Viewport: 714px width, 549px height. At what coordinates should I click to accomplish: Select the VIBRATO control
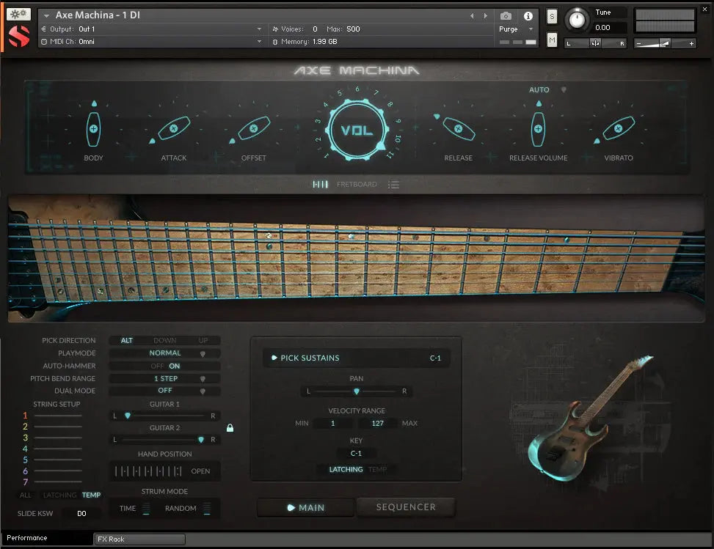coord(617,128)
